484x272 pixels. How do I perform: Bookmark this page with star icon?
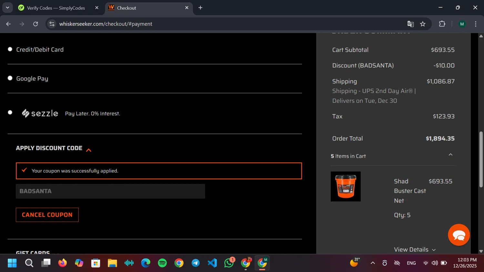click(423, 24)
